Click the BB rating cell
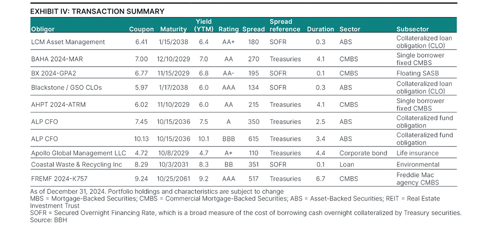 pyautogui.click(x=228, y=165)
